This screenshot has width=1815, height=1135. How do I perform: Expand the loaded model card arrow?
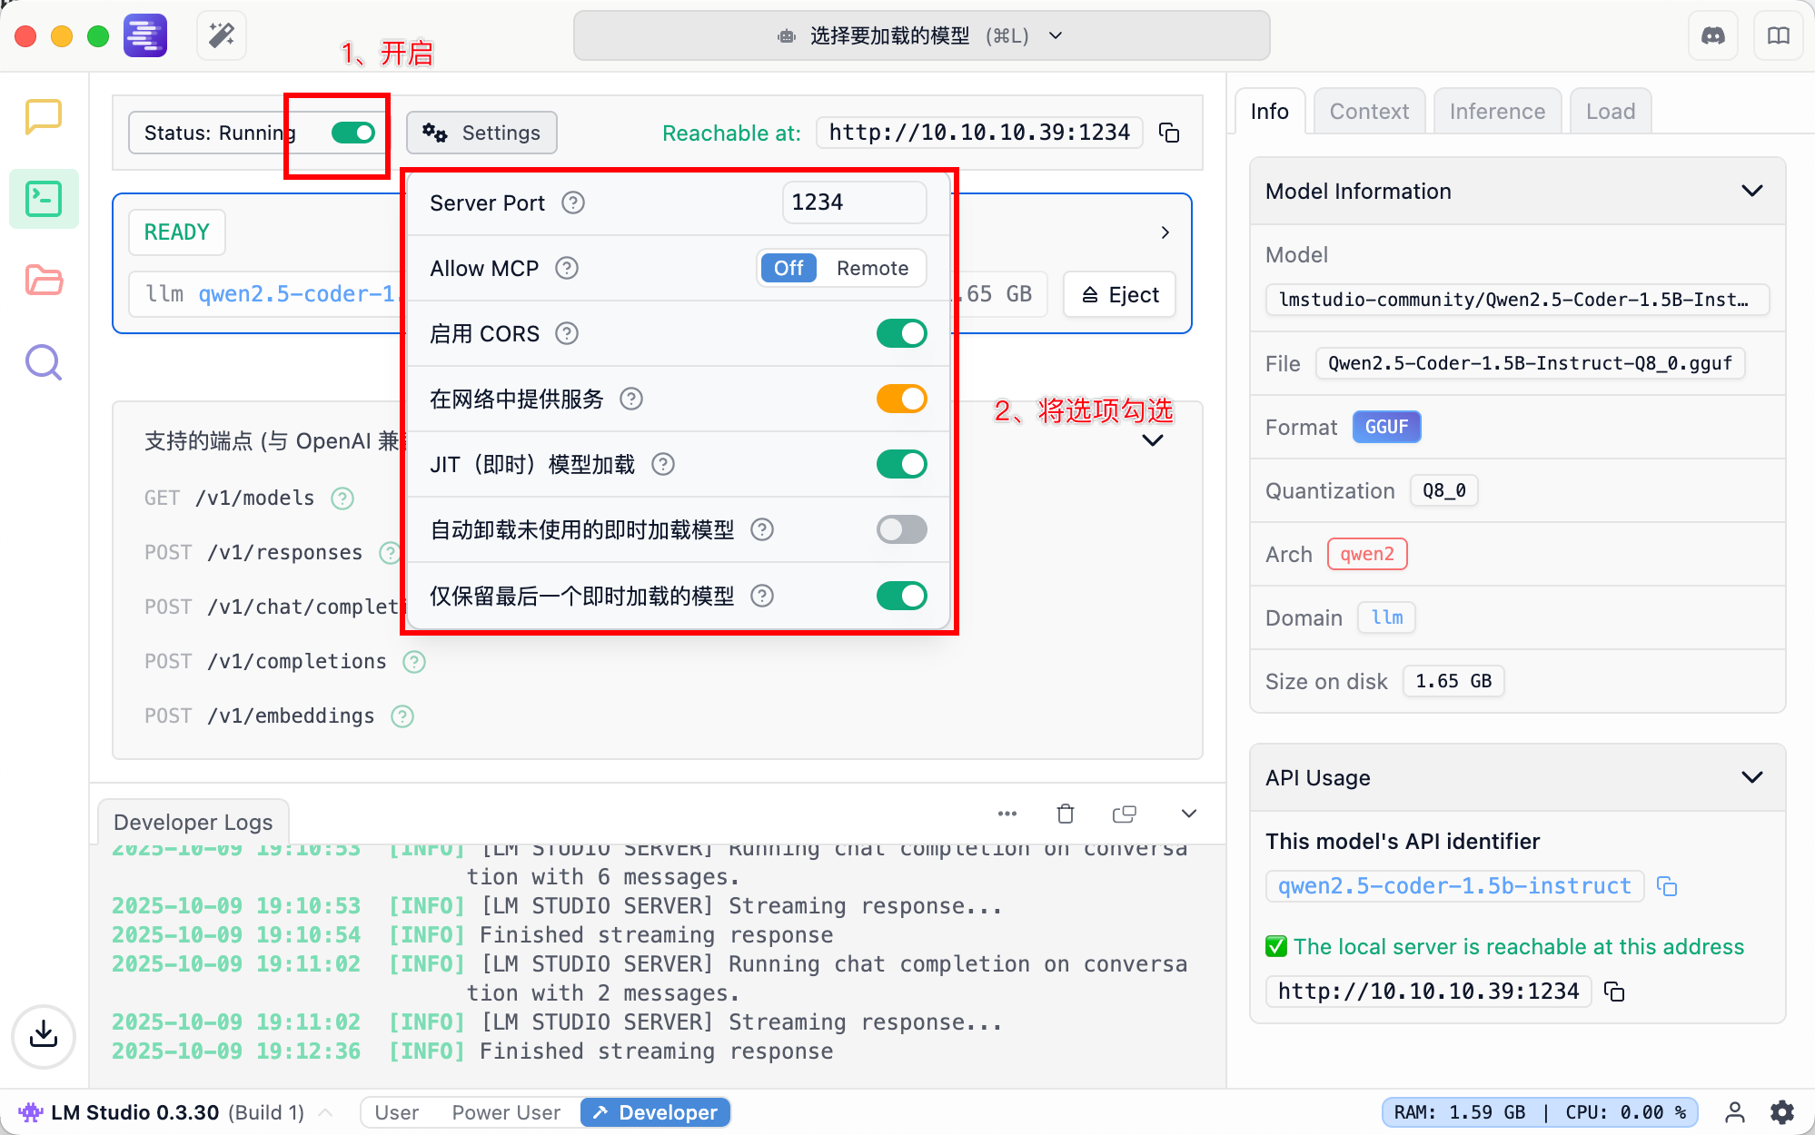click(1165, 232)
